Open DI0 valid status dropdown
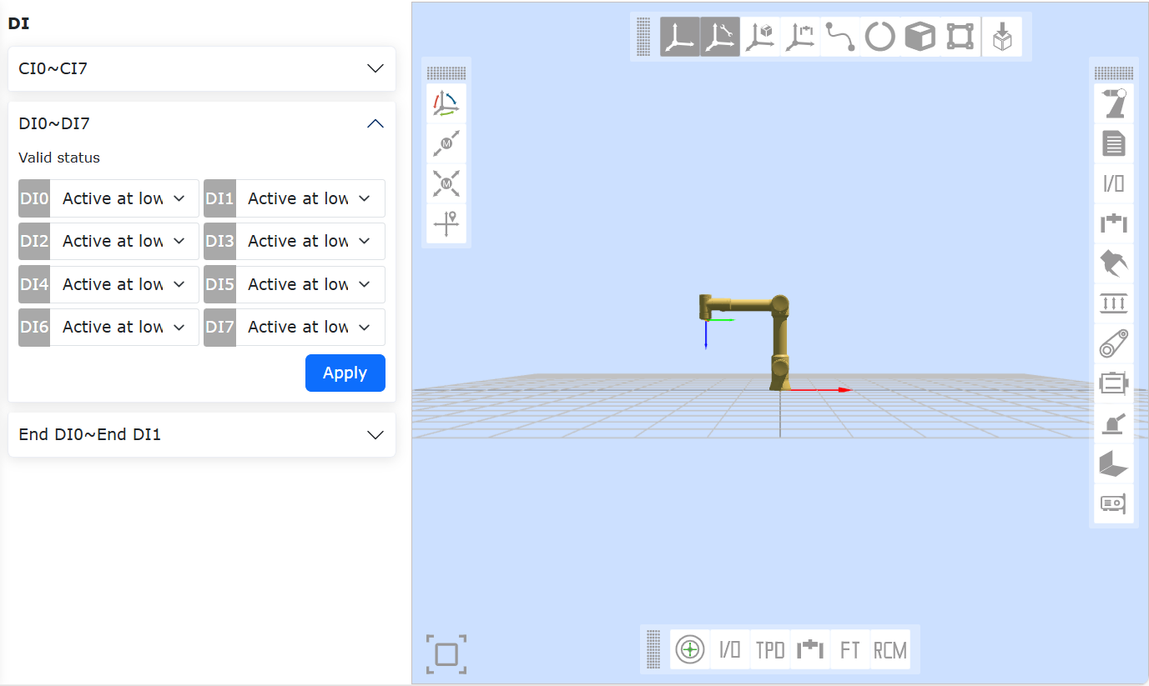 124,198
